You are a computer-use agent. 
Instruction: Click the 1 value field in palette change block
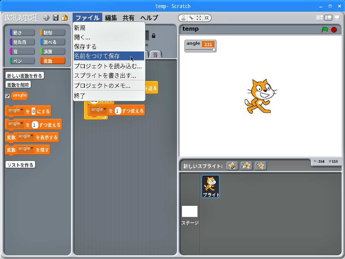(x=34, y=125)
